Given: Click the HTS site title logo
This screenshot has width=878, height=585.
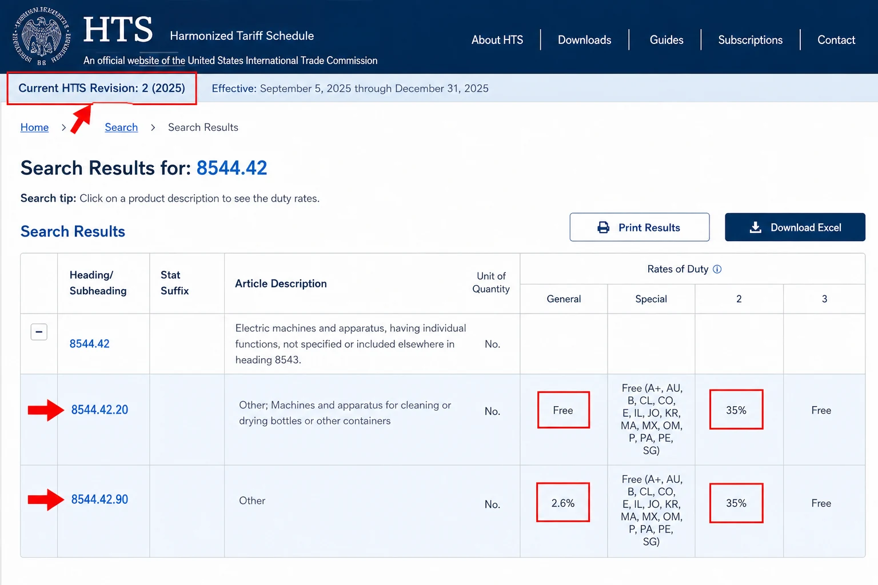Looking at the screenshot, I should (x=118, y=30).
